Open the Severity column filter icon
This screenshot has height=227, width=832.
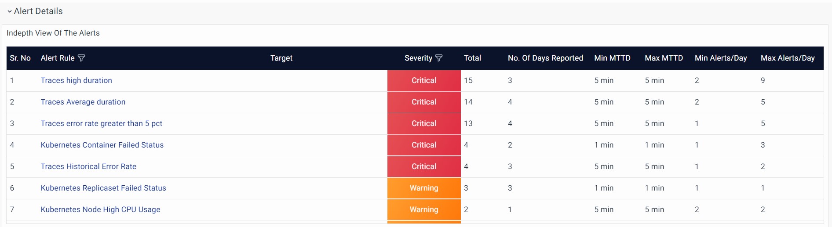[x=439, y=58]
